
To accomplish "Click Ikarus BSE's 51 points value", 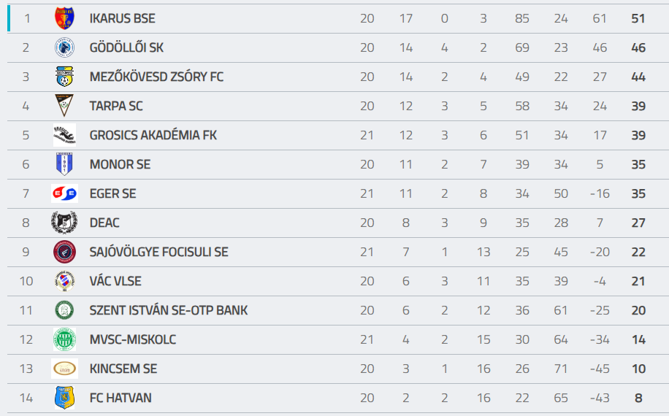I will pyautogui.click(x=638, y=18).
